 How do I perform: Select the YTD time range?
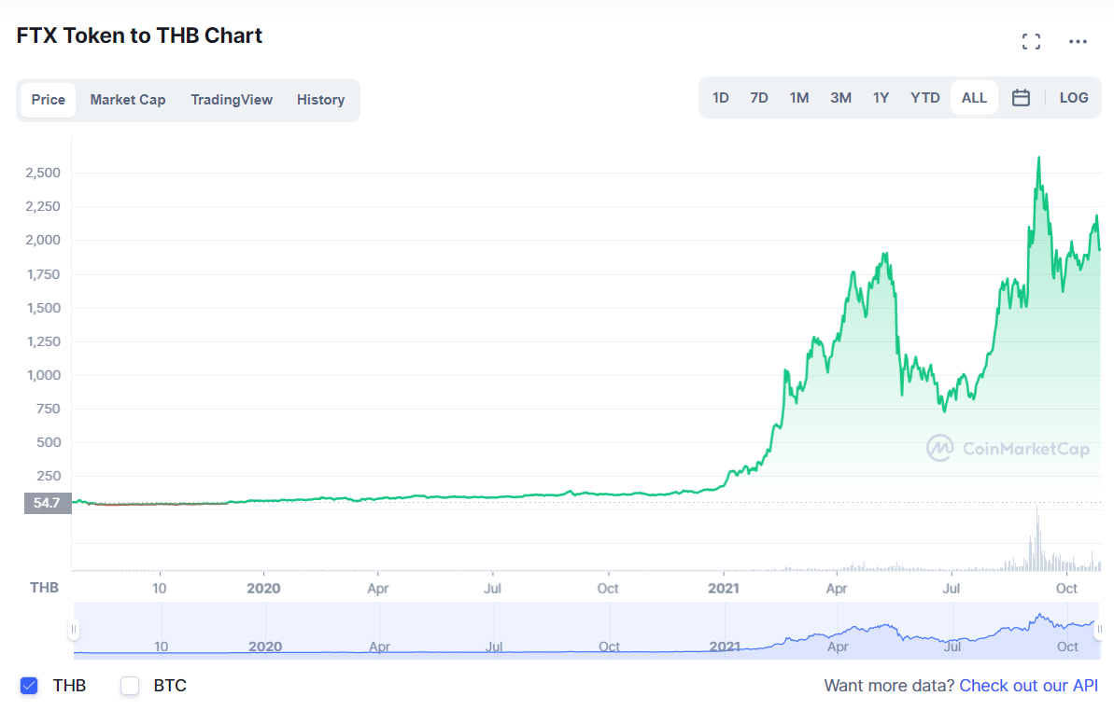coord(925,98)
